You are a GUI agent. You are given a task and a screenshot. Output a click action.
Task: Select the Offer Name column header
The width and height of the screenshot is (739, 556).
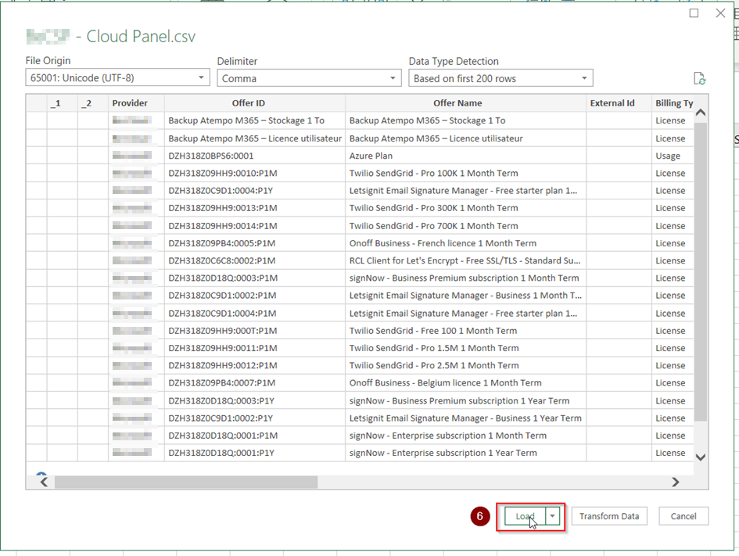click(465, 102)
